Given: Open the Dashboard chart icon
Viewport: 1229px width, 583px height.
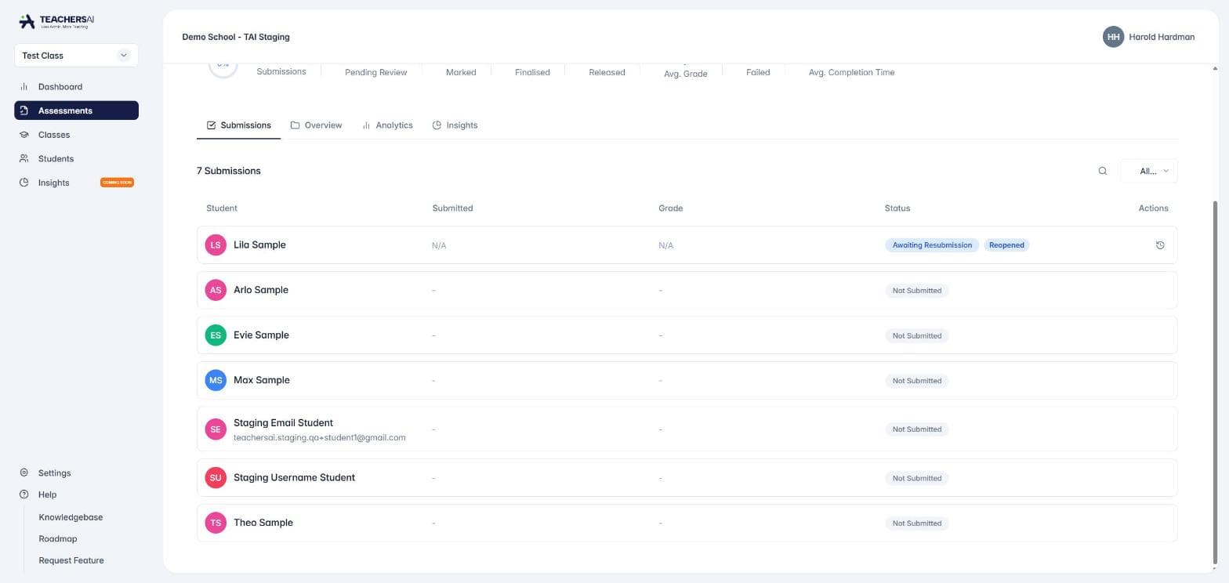Looking at the screenshot, I should 24,87.
